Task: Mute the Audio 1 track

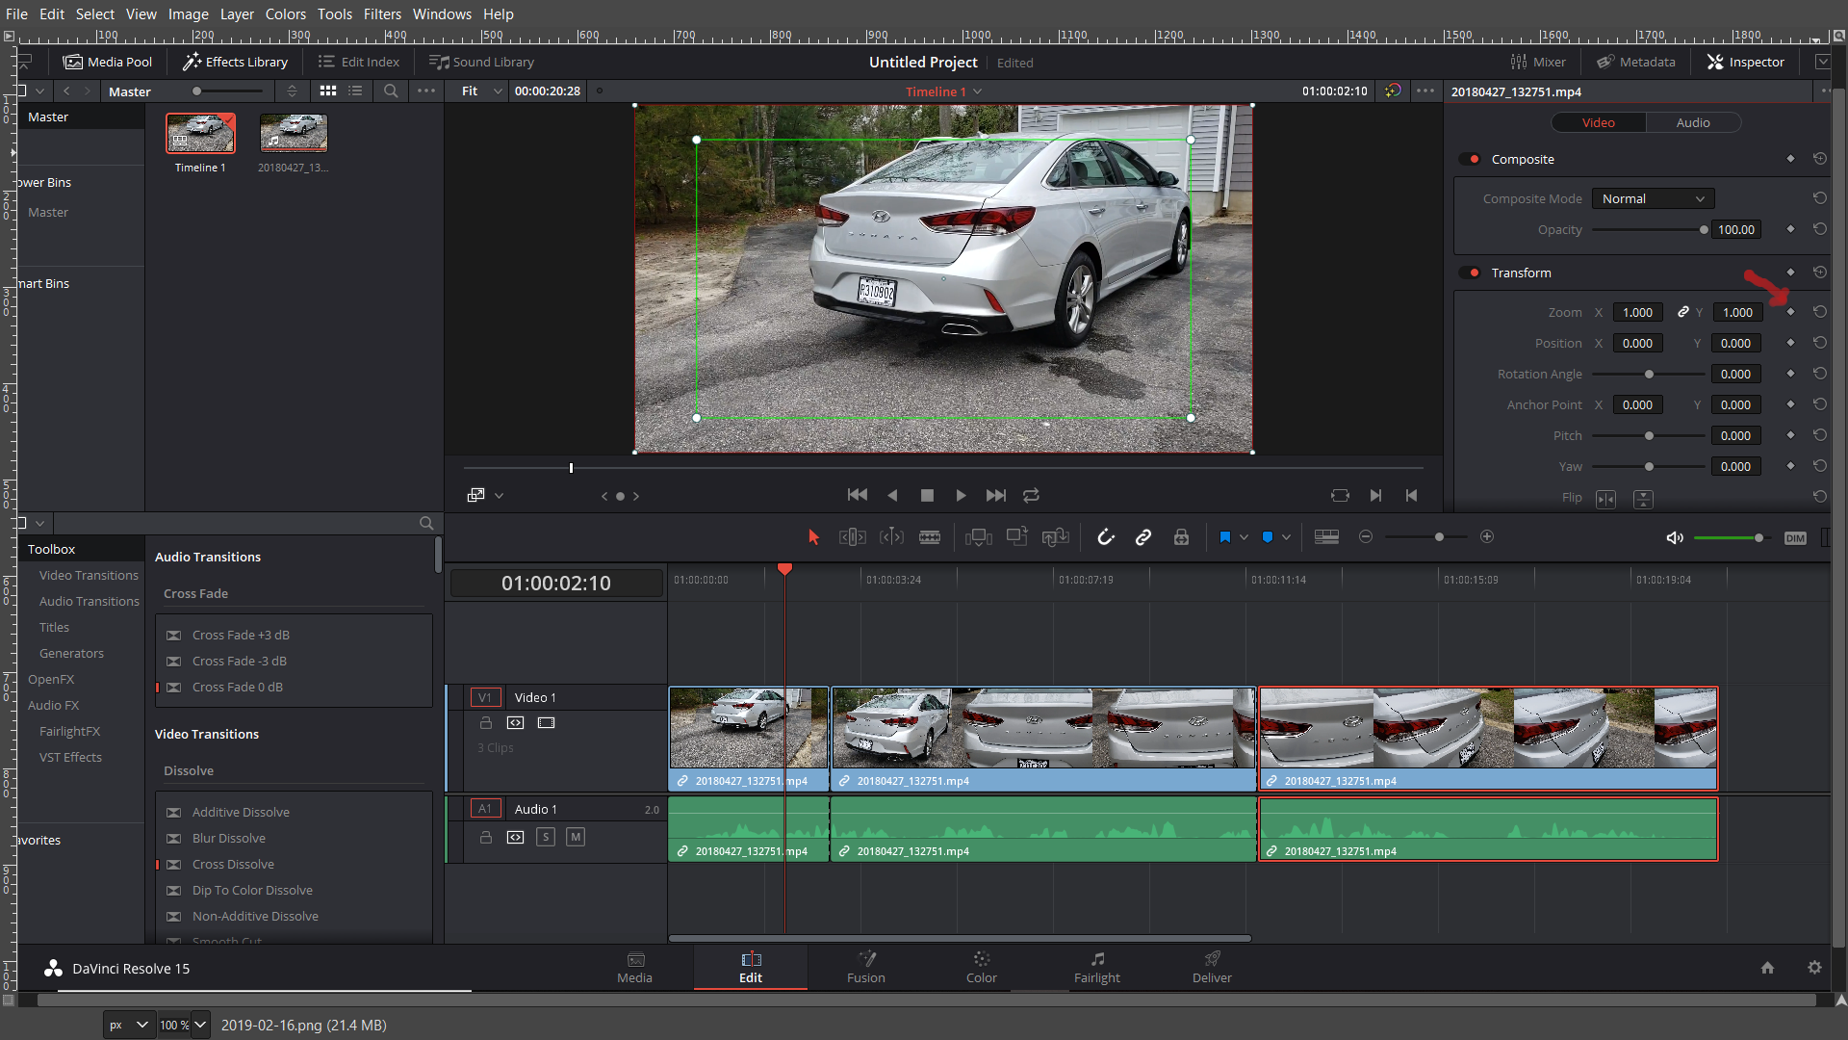Action: (x=576, y=837)
